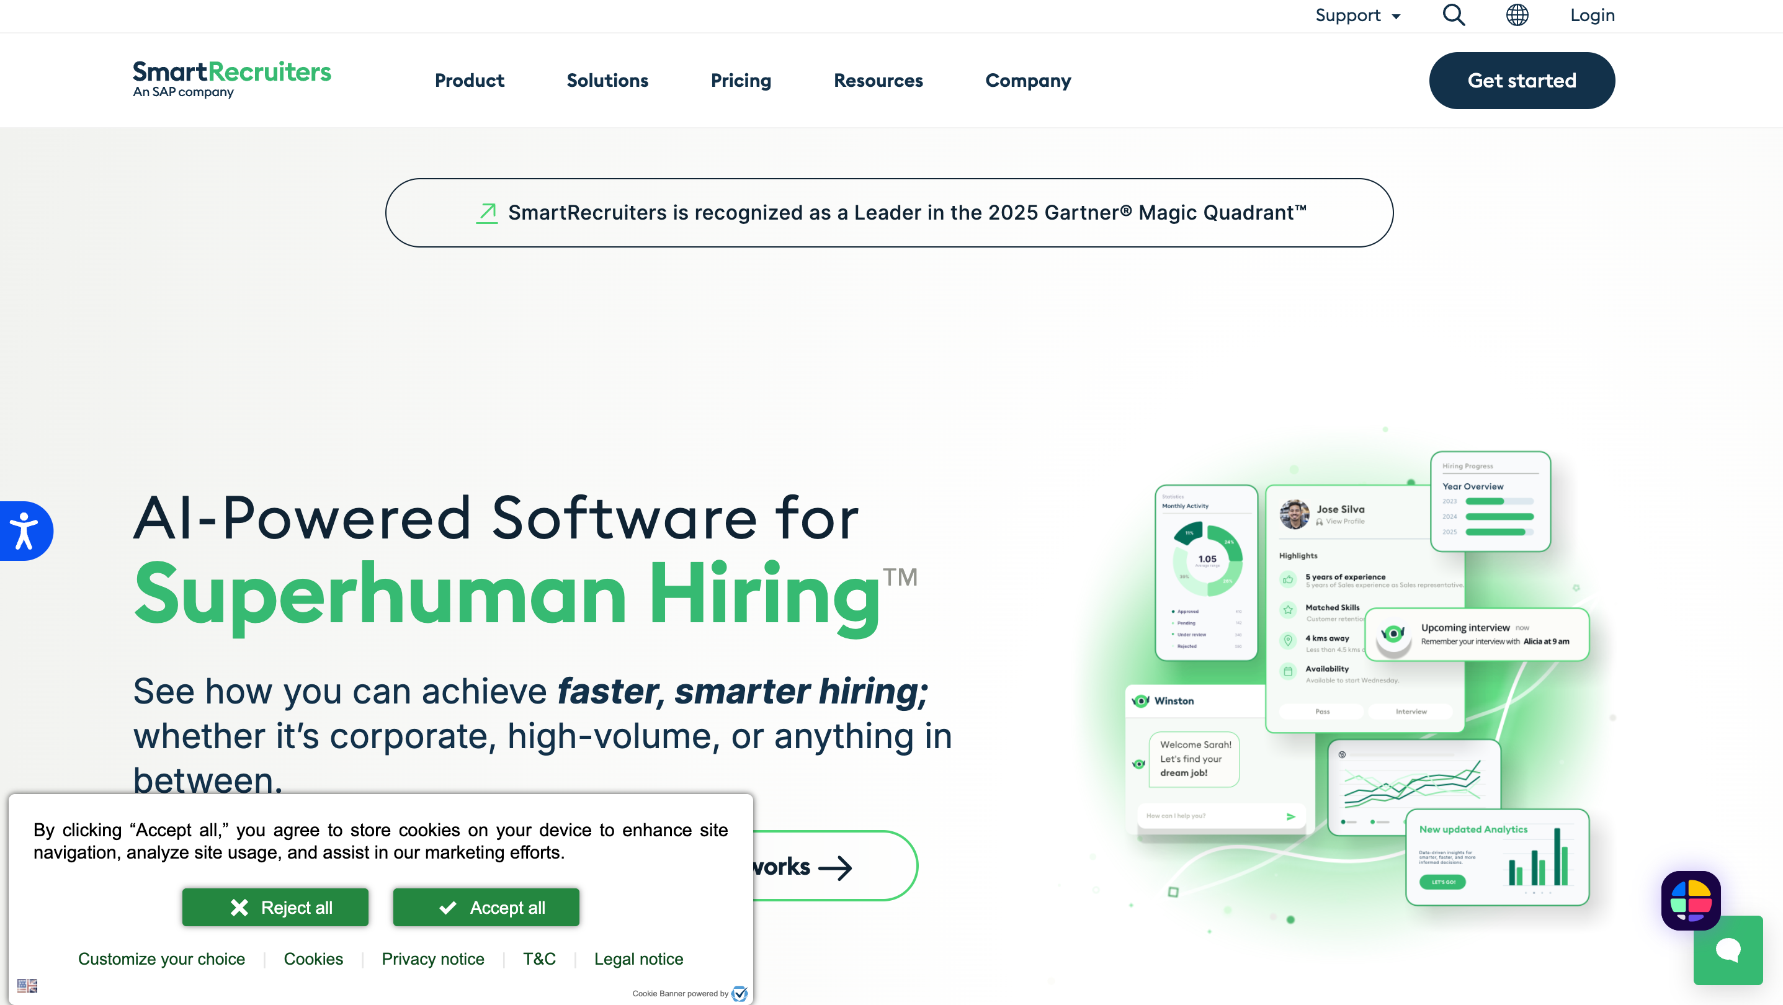
Task: Open the Solutions menu
Action: (x=607, y=80)
